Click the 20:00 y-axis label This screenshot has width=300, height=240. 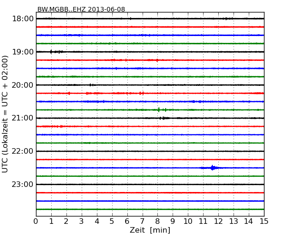click(x=23, y=85)
